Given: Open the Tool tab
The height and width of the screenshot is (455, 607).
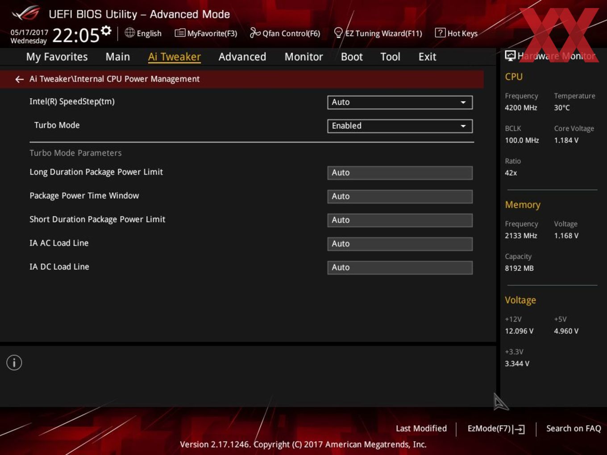Looking at the screenshot, I should [390, 57].
